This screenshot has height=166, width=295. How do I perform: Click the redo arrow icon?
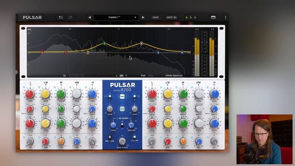pos(71,18)
